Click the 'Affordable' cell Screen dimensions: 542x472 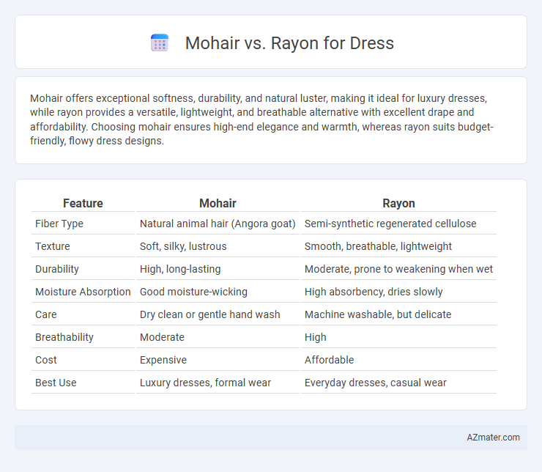[x=329, y=360]
